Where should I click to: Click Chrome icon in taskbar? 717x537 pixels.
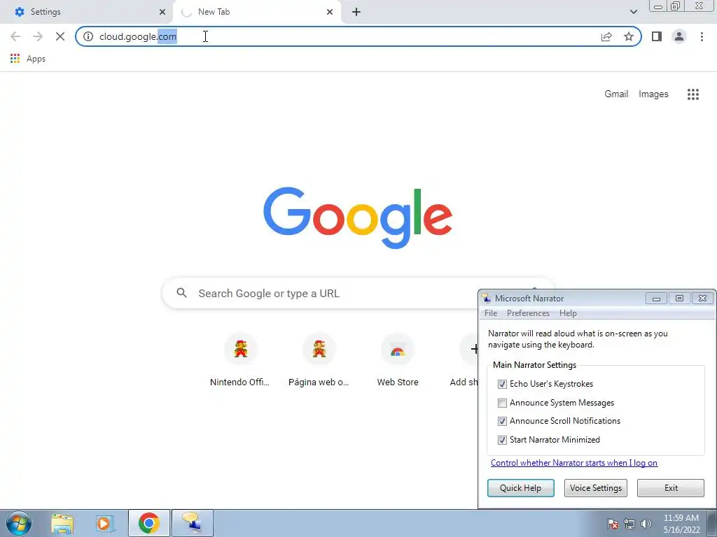[x=149, y=523]
